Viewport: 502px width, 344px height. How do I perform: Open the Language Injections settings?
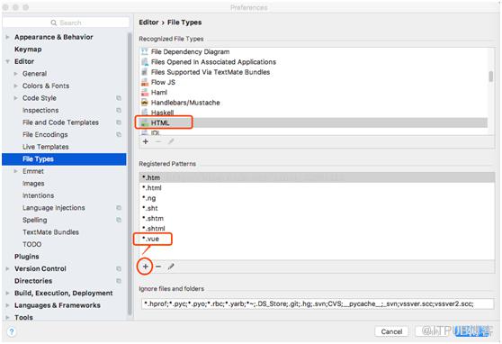[53, 208]
